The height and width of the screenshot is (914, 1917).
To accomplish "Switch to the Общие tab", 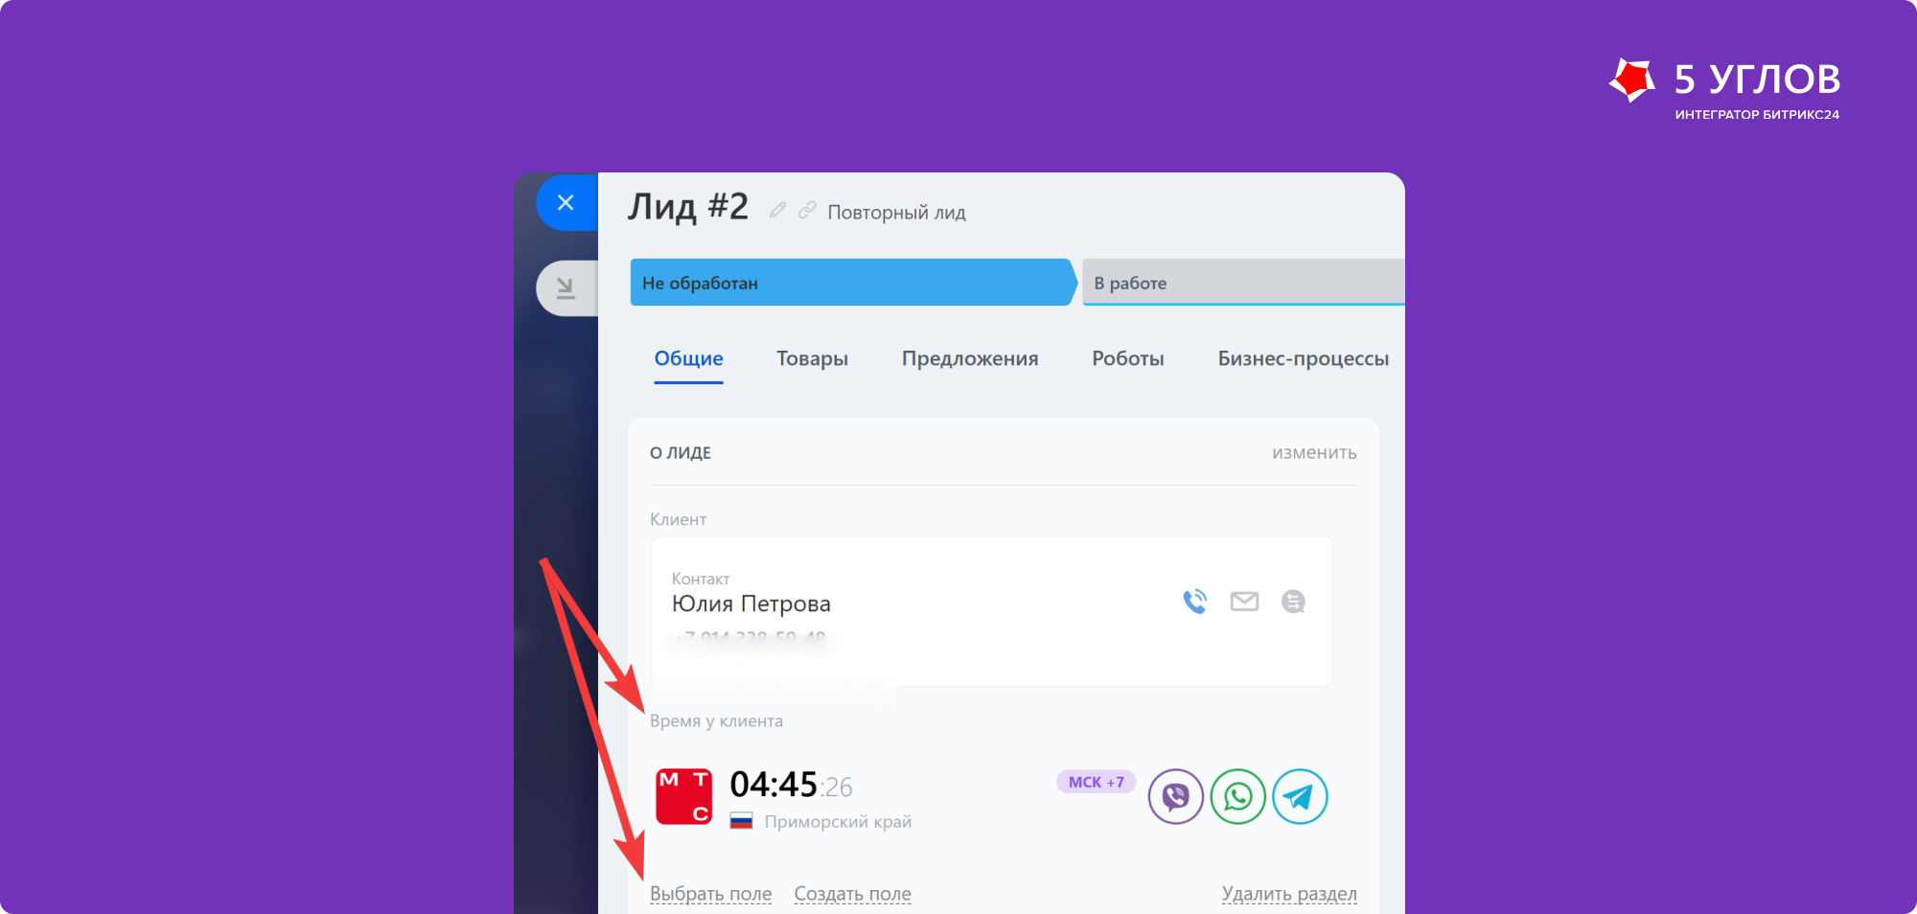I will tap(688, 358).
